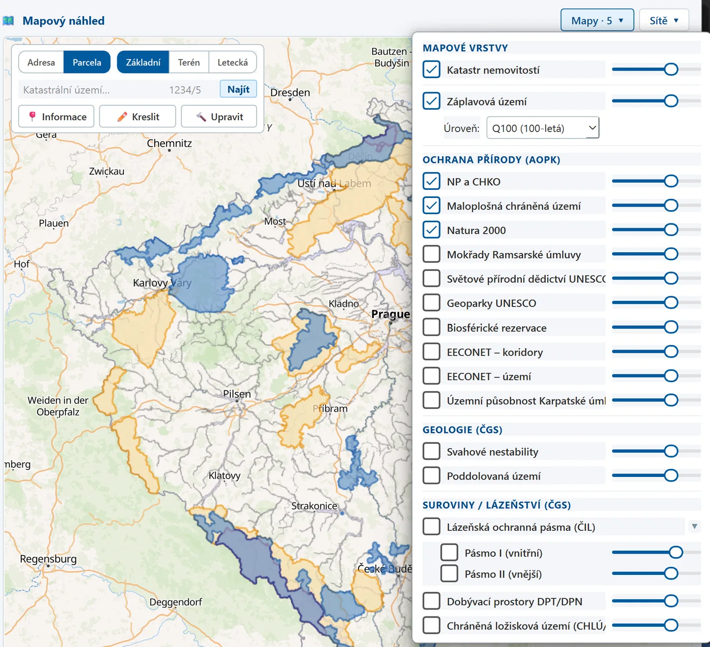Enable Dobývací prostory DPT/DPN layer
The height and width of the screenshot is (647, 710).
[432, 601]
